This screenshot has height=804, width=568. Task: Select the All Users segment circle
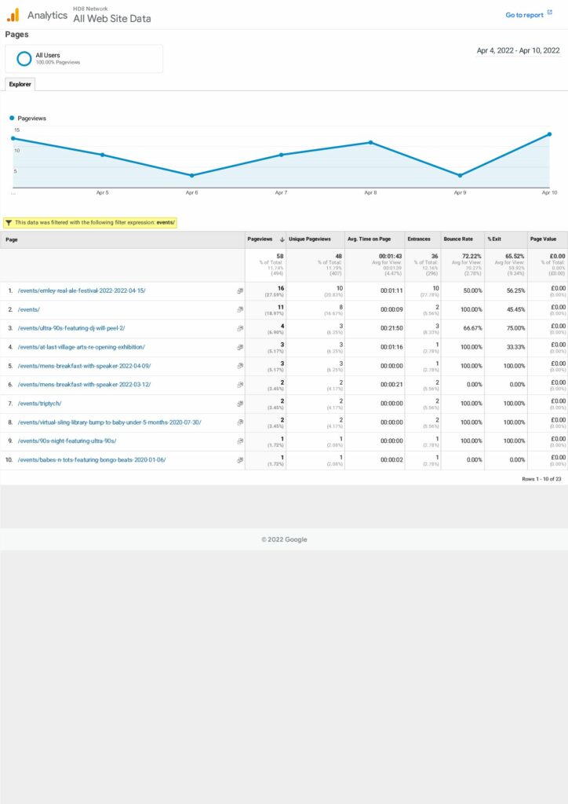coord(24,58)
